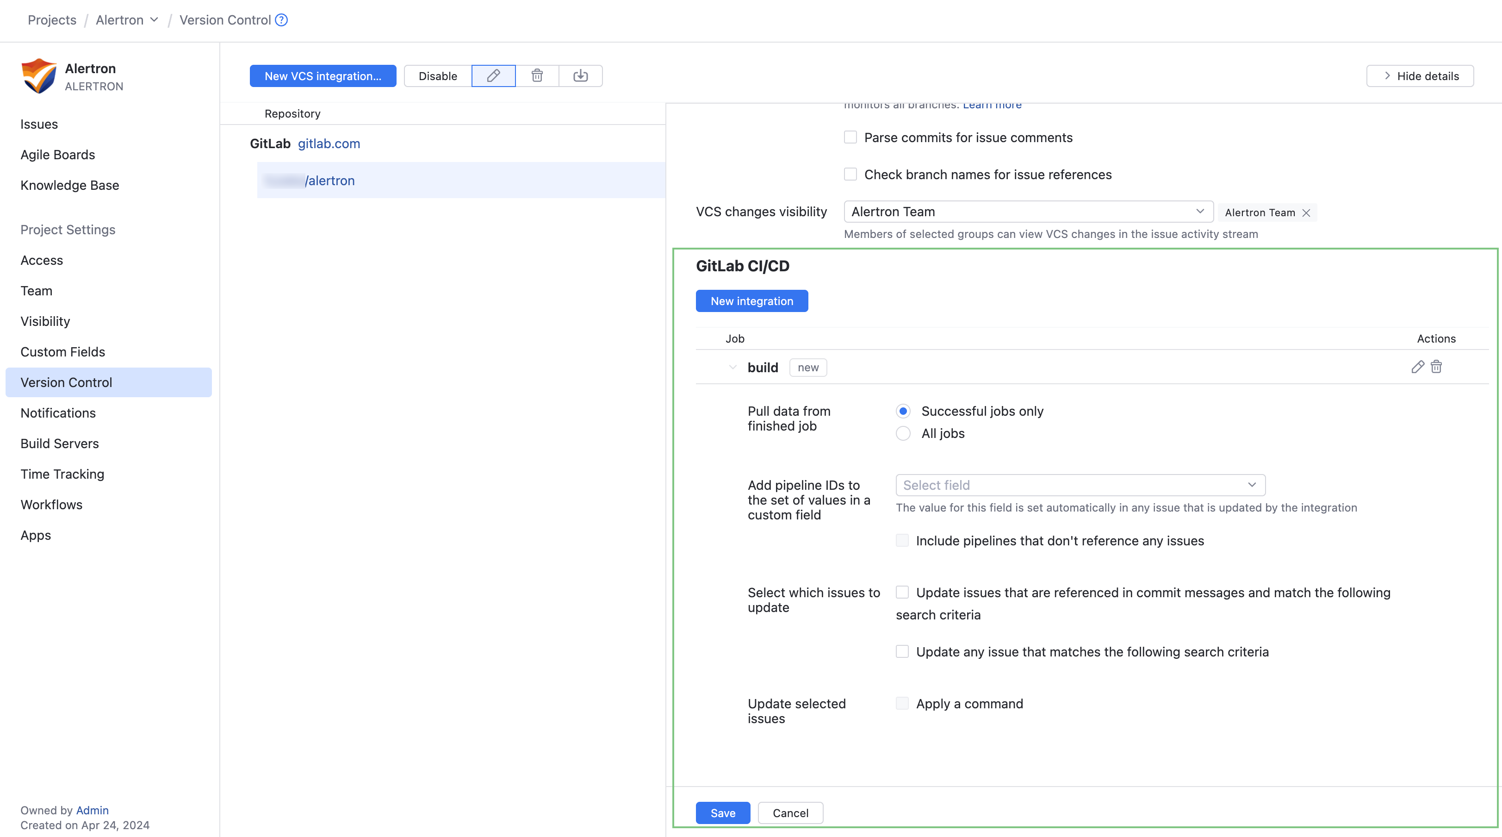This screenshot has width=1502, height=837.
Task: Enable Parse commits for issue comments
Action: [850, 137]
